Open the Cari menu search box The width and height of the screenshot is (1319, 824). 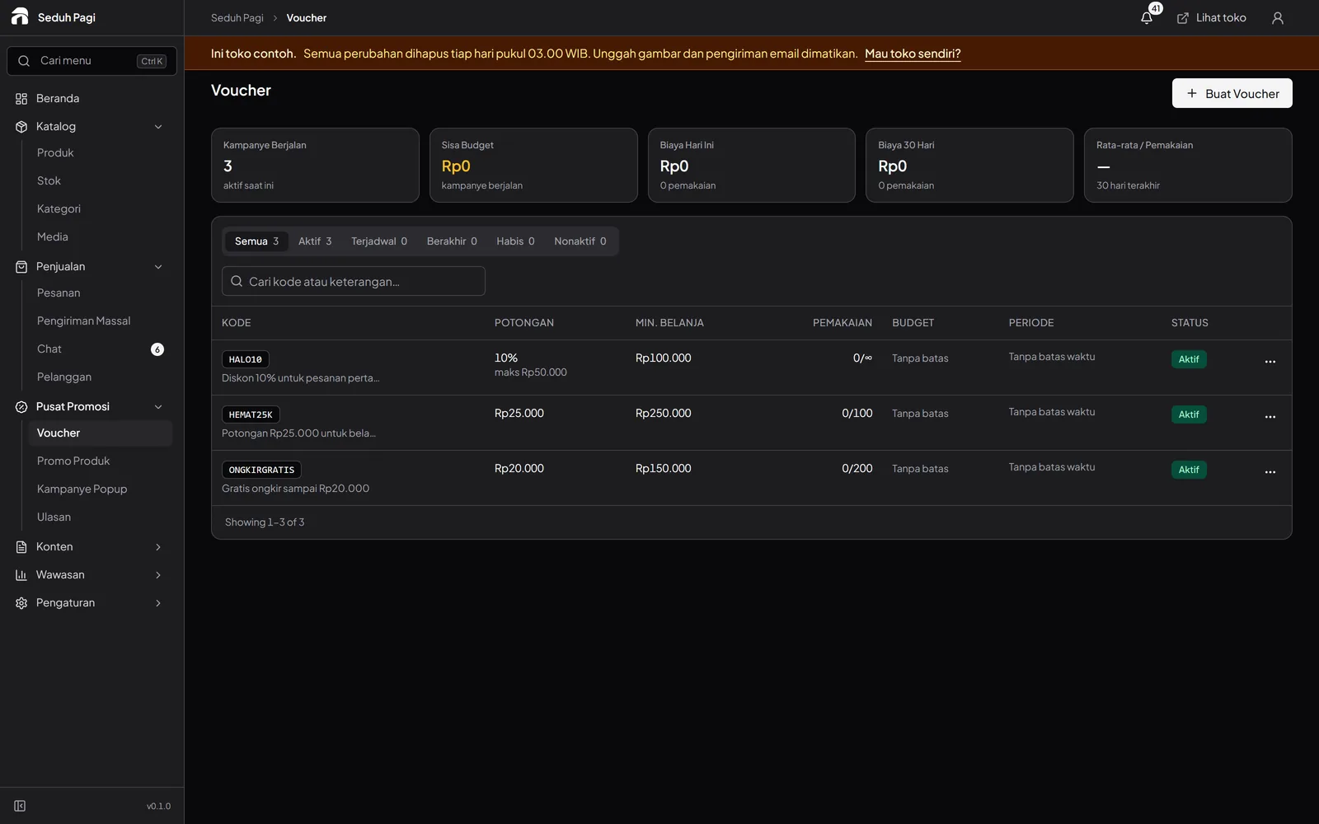[92, 61]
